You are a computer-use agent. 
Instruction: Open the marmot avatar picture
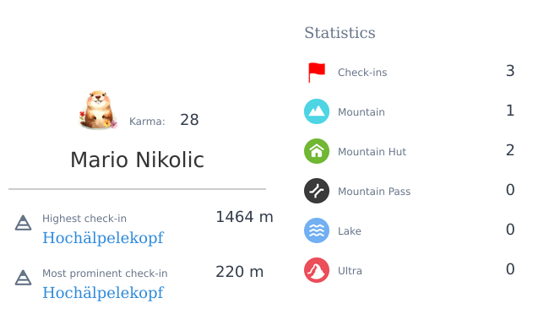tap(98, 110)
